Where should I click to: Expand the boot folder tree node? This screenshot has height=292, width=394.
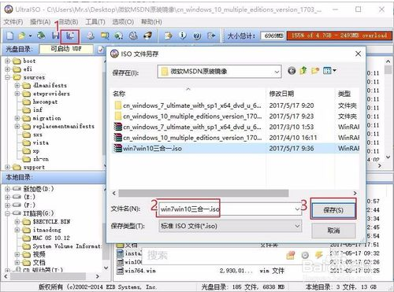pos(7,61)
